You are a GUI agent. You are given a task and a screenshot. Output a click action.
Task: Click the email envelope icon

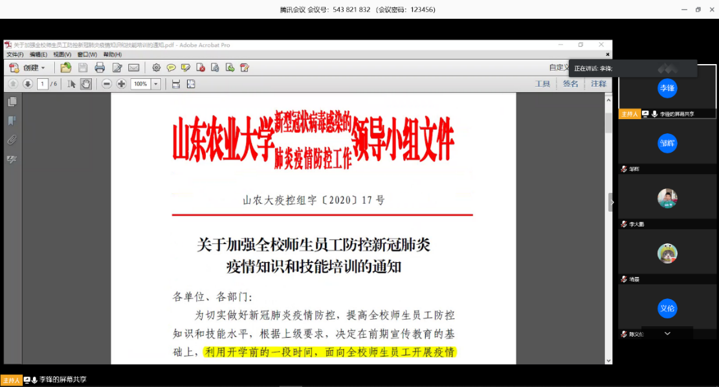(x=134, y=67)
